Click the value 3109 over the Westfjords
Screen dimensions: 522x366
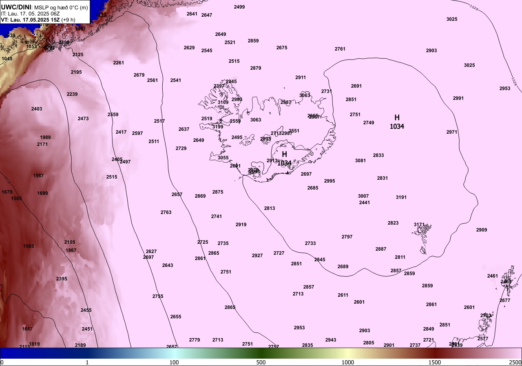tap(223, 102)
